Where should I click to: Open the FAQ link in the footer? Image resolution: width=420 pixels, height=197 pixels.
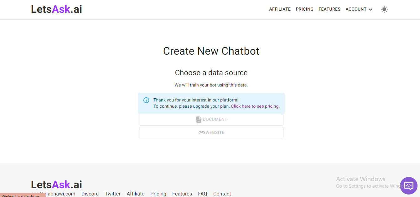202,194
